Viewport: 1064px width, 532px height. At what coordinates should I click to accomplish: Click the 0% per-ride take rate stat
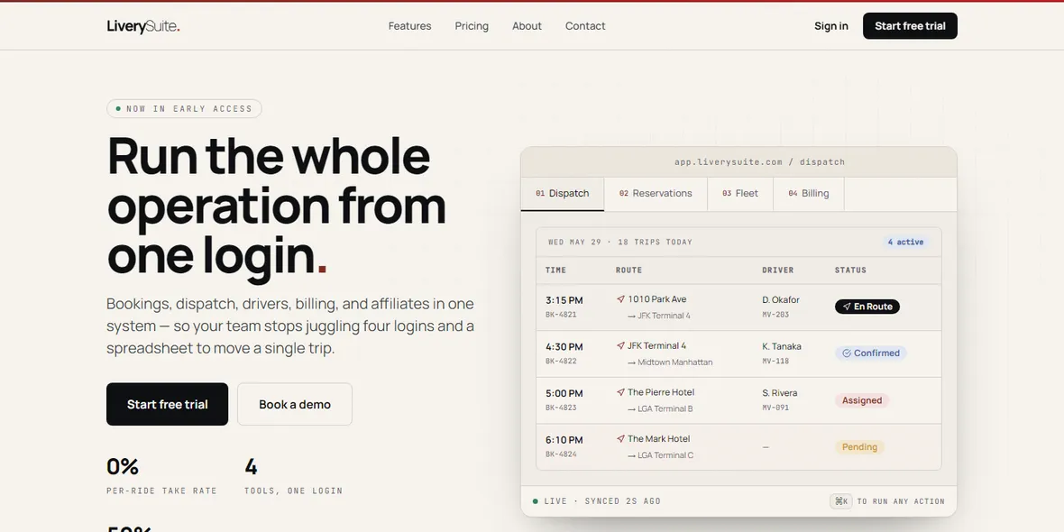[161, 476]
